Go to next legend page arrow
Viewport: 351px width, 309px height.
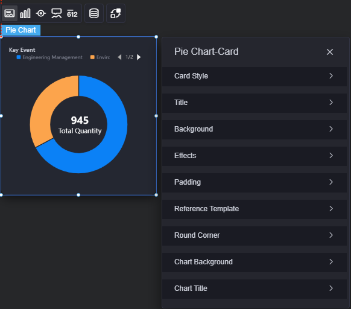[139, 57]
